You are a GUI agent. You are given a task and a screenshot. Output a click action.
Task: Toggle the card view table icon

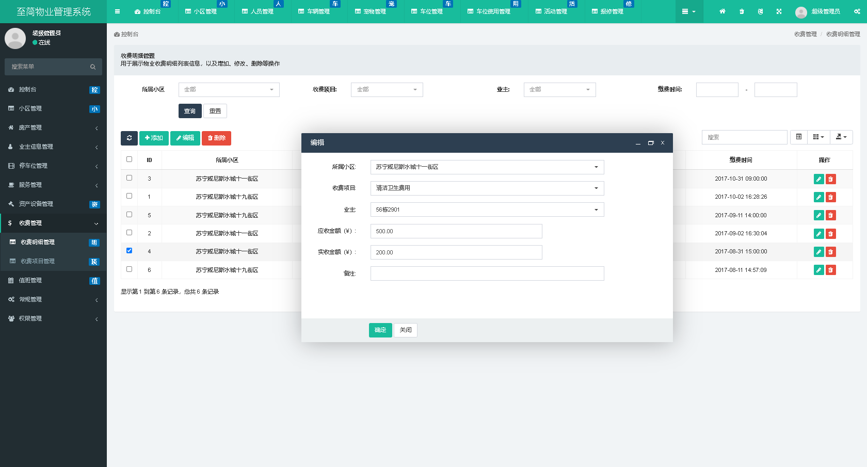(798, 137)
